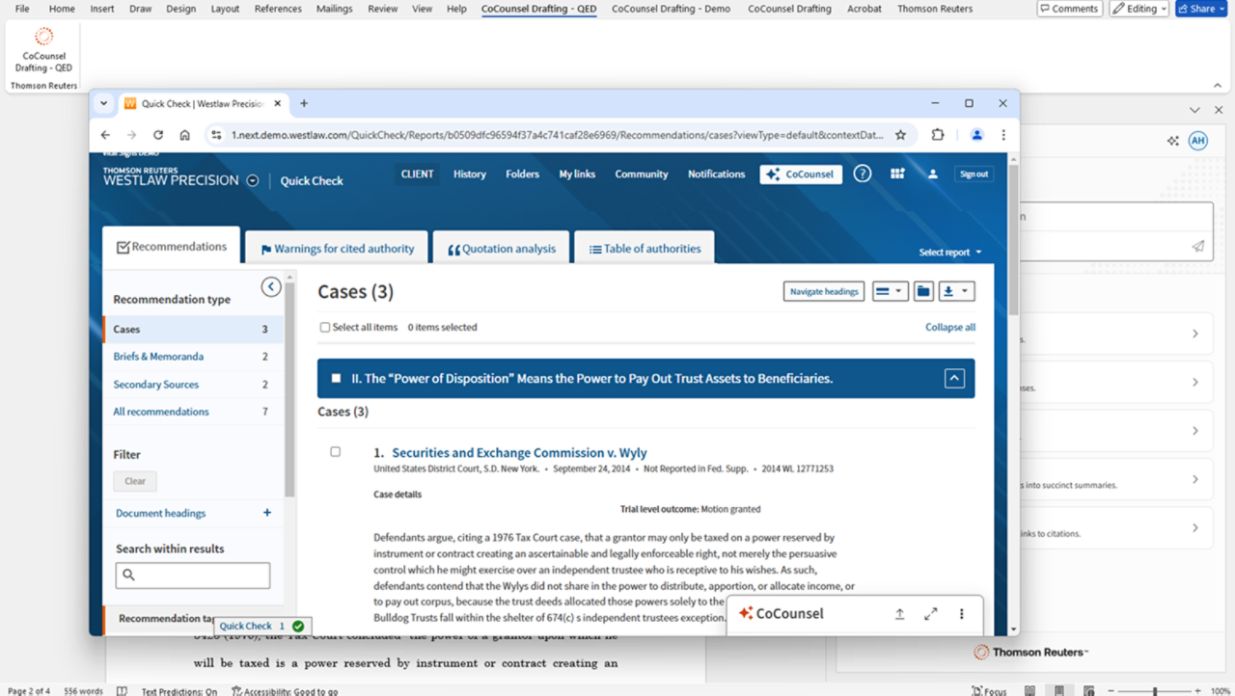
Task: Open the Westlaw apps grid icon
Action: point(897,174)
